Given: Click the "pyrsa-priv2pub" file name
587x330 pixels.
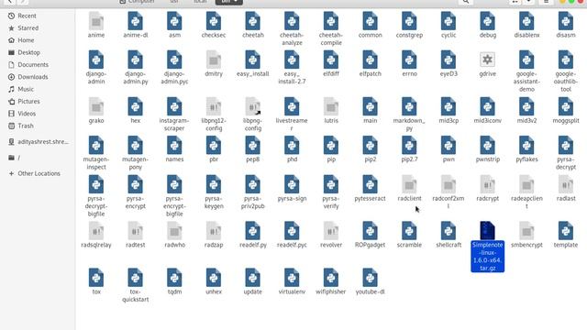Looking at the screenshot, I should (x=253, y=203).
